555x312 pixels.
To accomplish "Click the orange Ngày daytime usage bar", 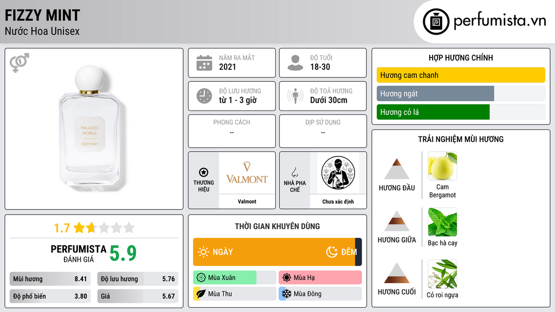I will click(x=274, y=252).
